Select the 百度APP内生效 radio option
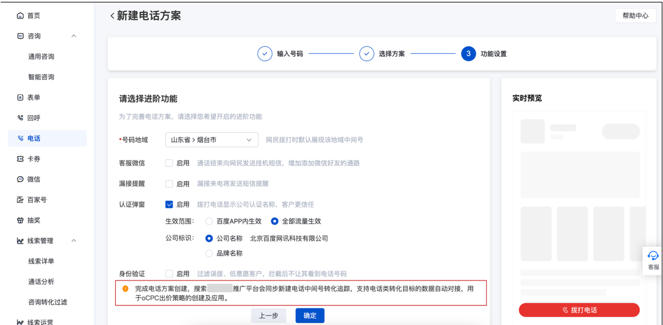 tap(209, 221)
